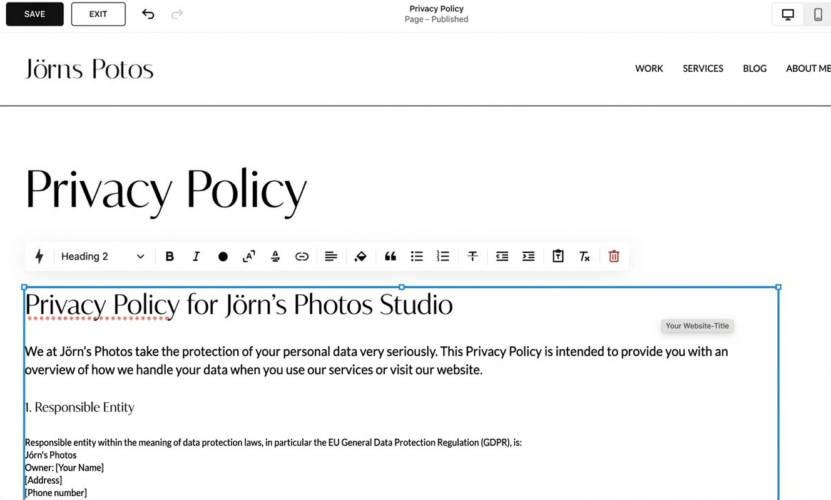The width and height of the screenshot is (831, 500).
Task: Open the SERVICES navigation item
Action: click(703, 68)
